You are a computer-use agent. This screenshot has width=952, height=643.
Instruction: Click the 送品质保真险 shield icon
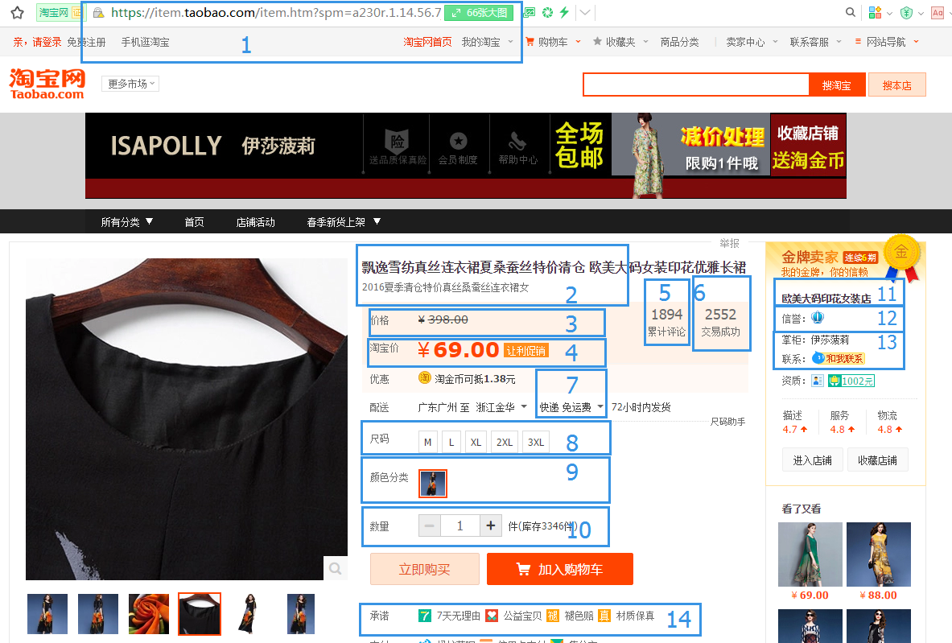397,141
